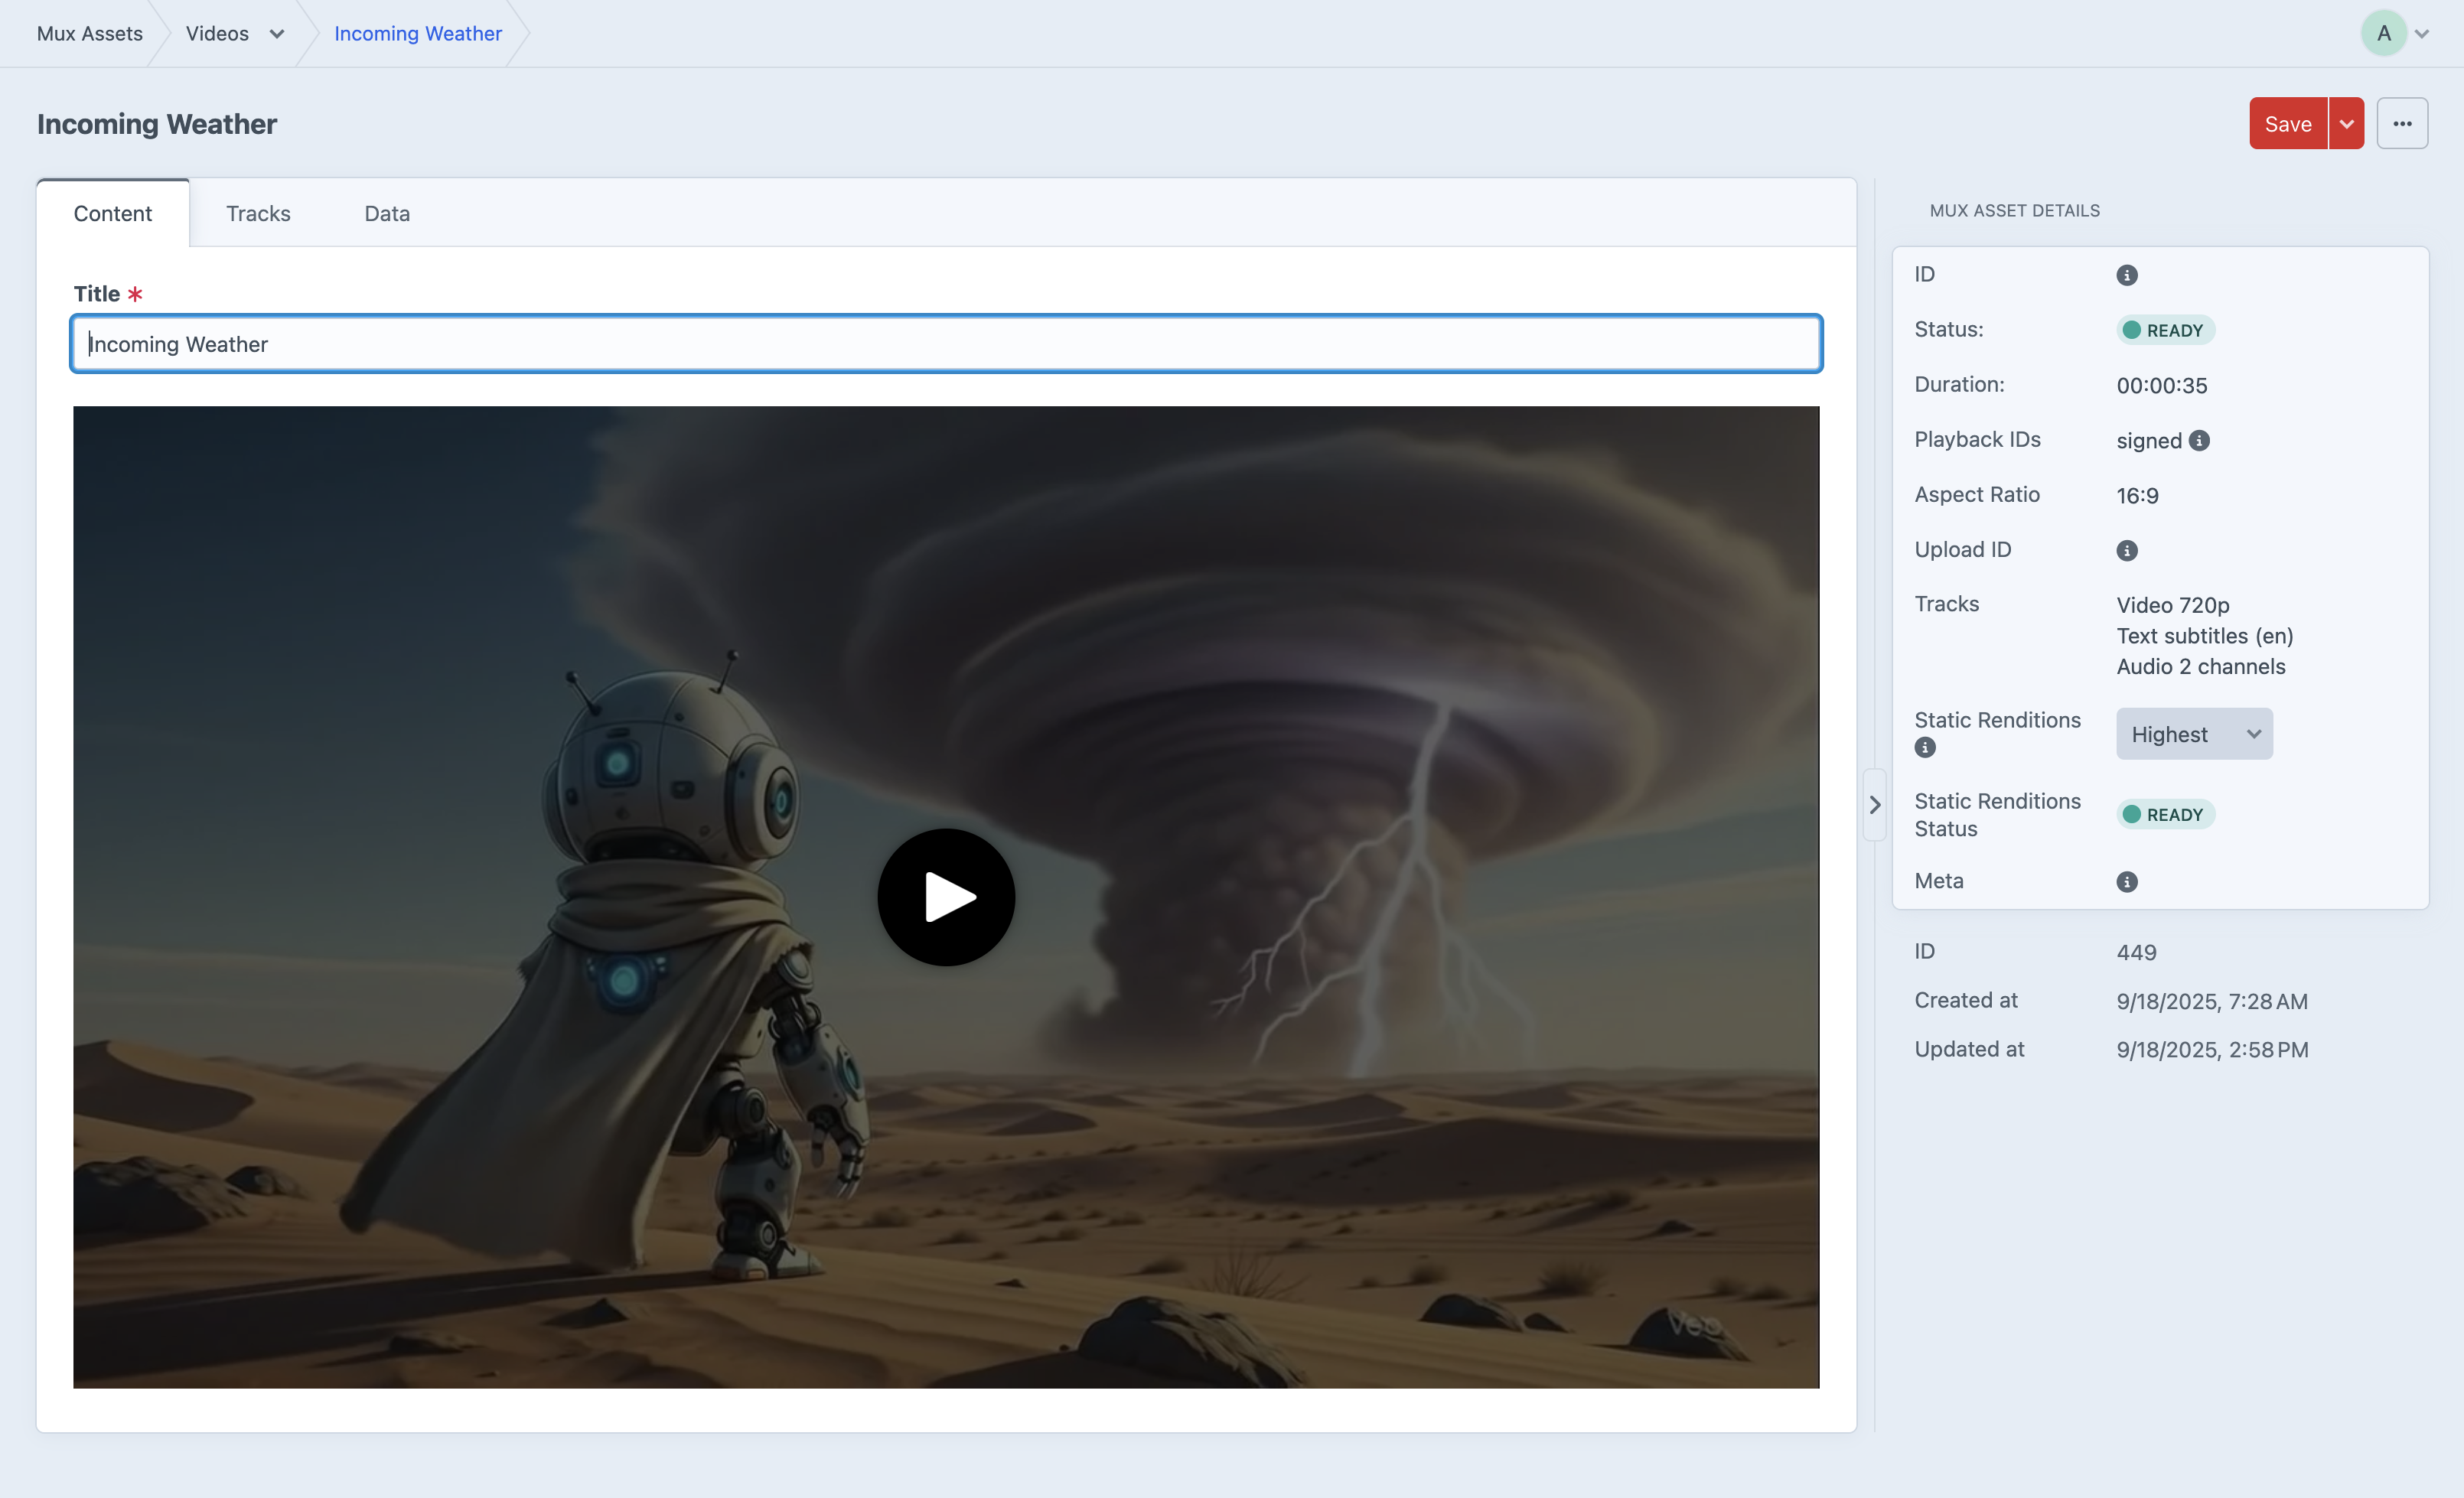Go to Mux Assets breadcrumb link
Viewport: 2464px width, 1498px height.
click(89, 34)
